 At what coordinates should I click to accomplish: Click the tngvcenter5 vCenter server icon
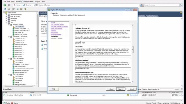[6, 12]
